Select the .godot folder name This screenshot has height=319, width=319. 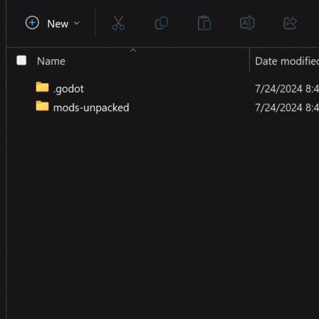click(x=69, y=89)
